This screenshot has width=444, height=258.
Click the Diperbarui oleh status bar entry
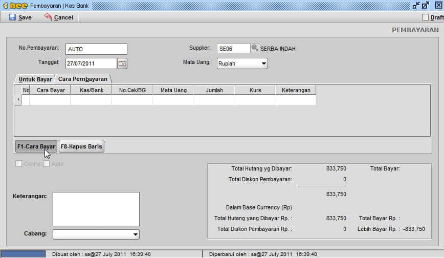click(x=263, y=254)
